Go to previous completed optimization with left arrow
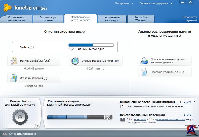199x137 pixels. point(180,102)
